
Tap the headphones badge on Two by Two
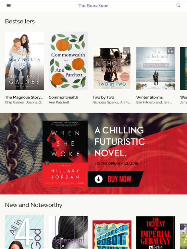pos(127,51)
